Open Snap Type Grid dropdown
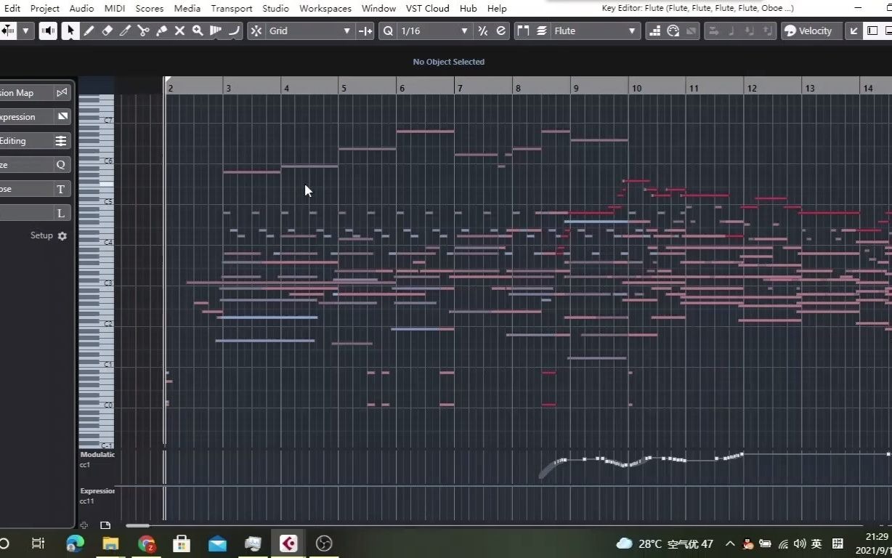The height and width of the screenshot is (558, 892). [x=310, y=31]
